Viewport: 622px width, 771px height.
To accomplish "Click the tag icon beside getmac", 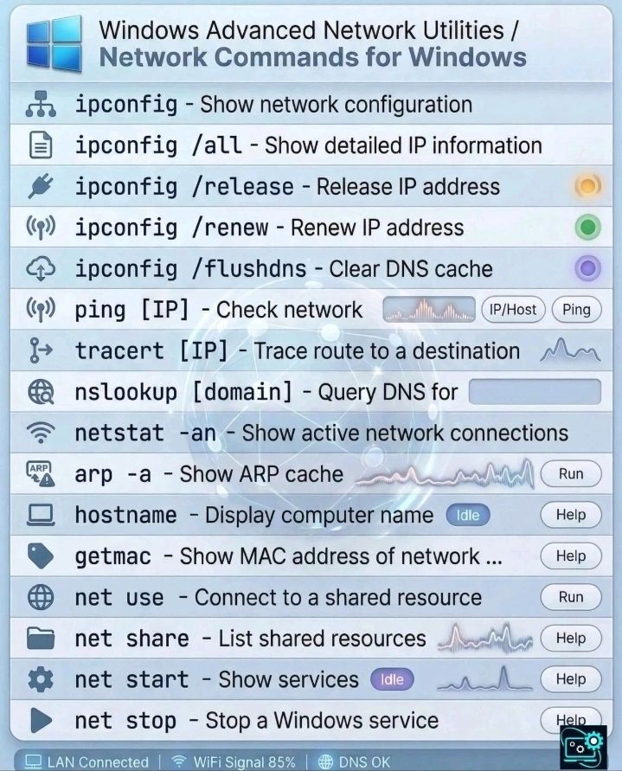I will tap(41, 556).
